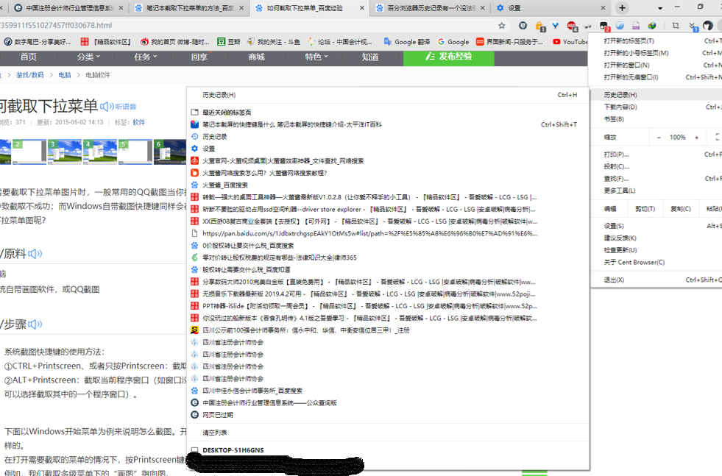Viewport: 722px width, 476px height.
Task: Open the 我的首页 微博 bookmark
Action: (x=175, y=42)
